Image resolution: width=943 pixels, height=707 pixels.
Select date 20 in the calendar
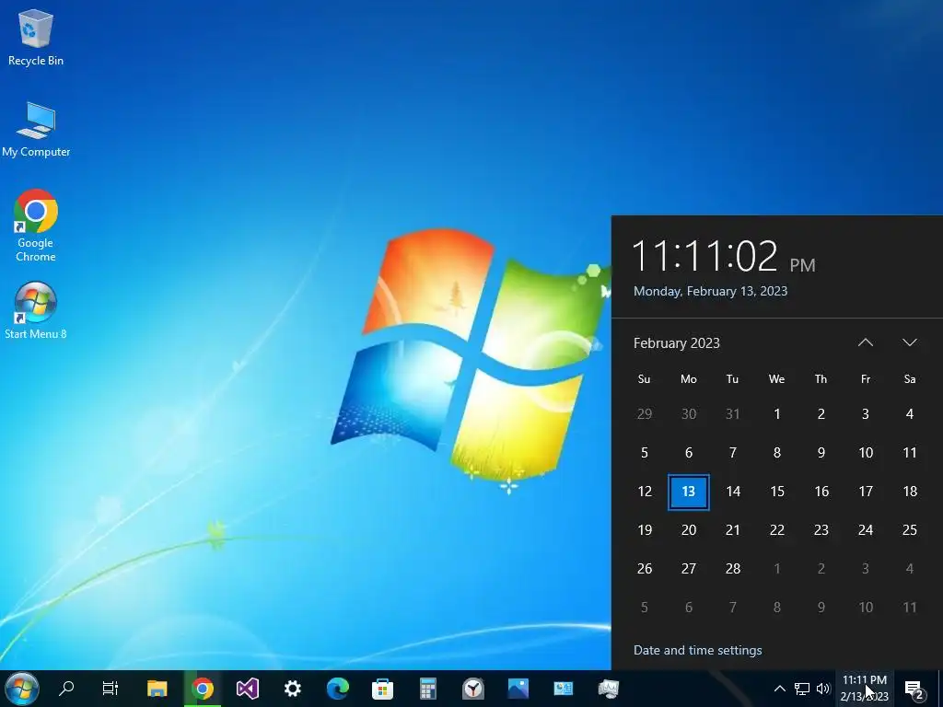pos(689,529)
